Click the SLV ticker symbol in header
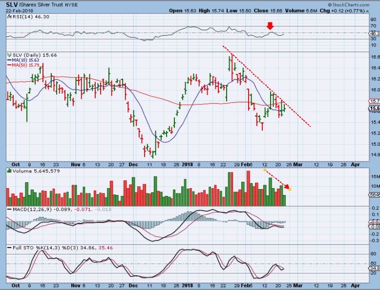Screen dimensions: 380x290 11,4
